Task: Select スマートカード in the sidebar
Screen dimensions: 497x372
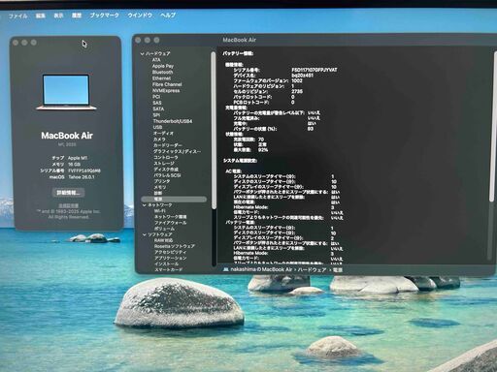Action: 168,269
